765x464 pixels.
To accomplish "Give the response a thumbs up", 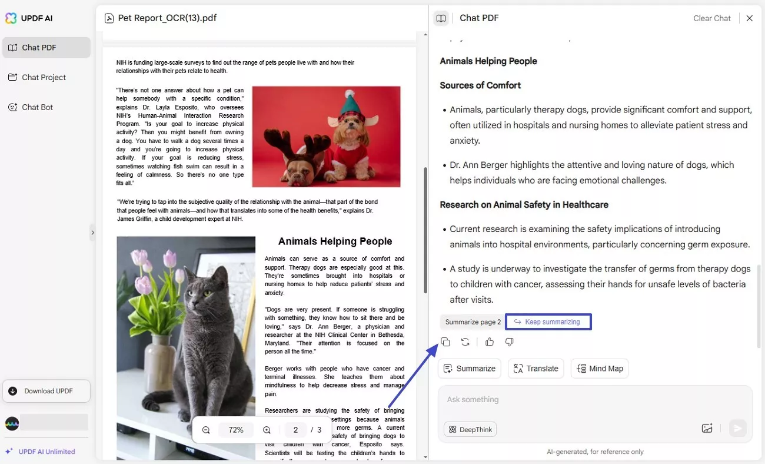I will pyautogui.click(x=490, y=342).
